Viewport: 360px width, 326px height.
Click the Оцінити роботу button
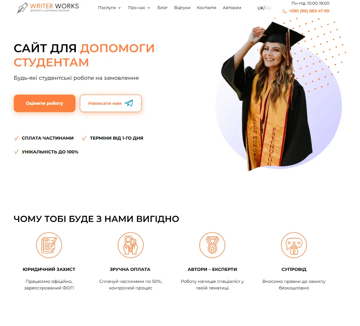[x=45, y=103]
